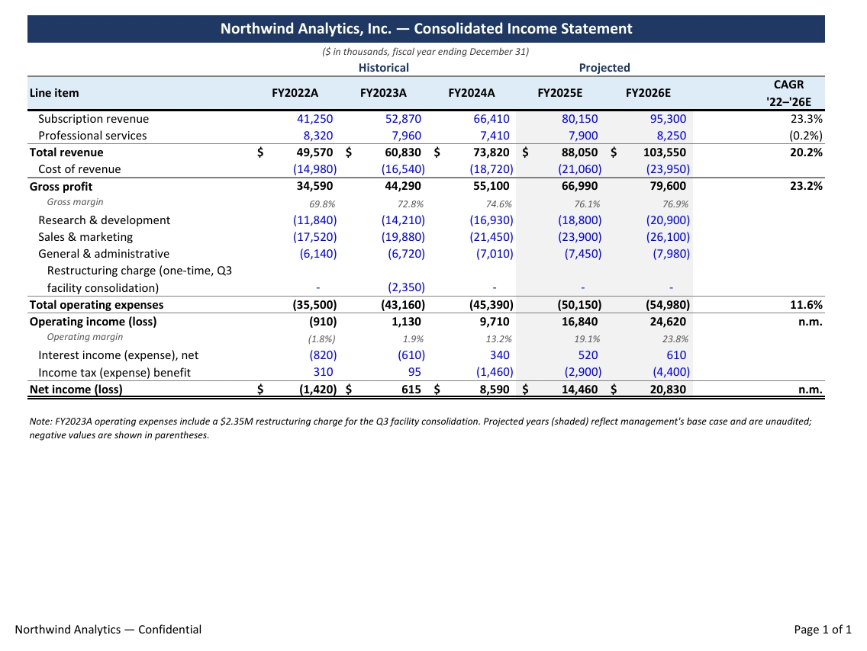Click the Projected group heading
The width and height of the screenshot is (867, 651).
click(604, 68)
